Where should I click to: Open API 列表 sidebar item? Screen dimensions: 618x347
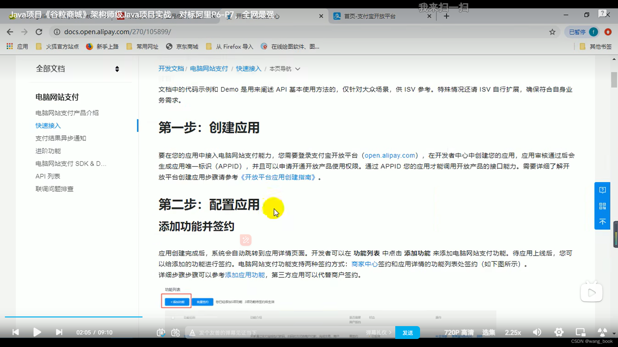coord(48,176)
